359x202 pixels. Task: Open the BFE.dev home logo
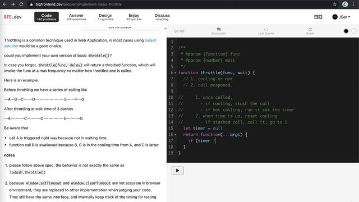(x=13, y=17)
